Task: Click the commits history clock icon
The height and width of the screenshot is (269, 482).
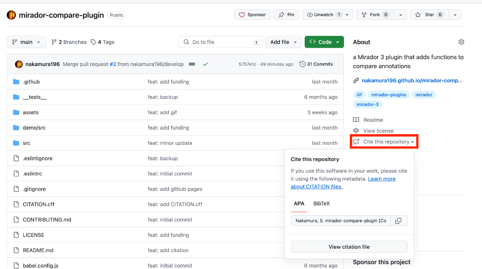Action: point(303,64)
